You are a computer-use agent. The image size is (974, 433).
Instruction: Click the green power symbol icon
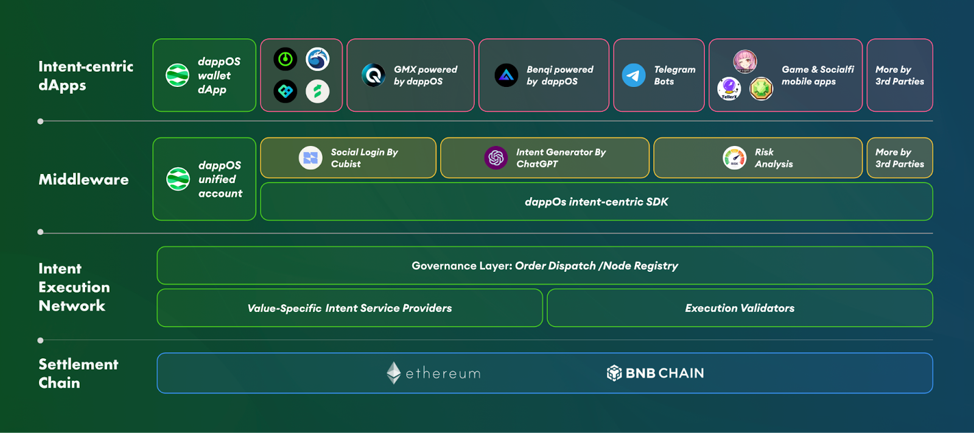click(x=285, y=59)
